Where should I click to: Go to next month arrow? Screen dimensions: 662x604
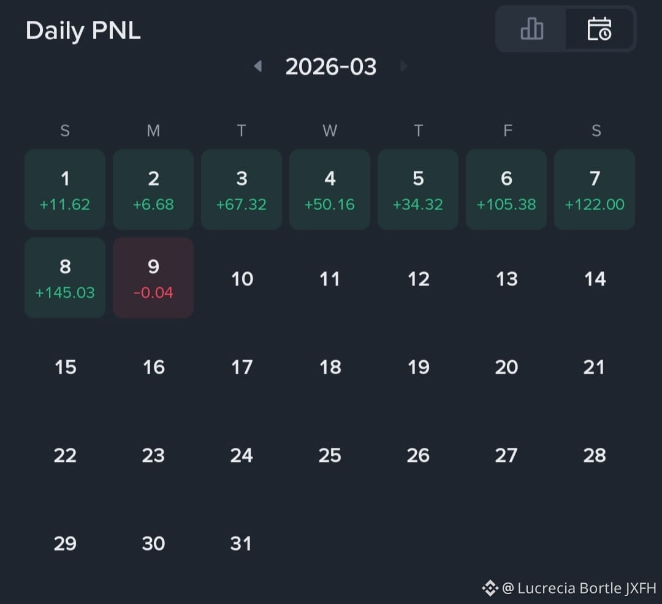click(403, 66)
